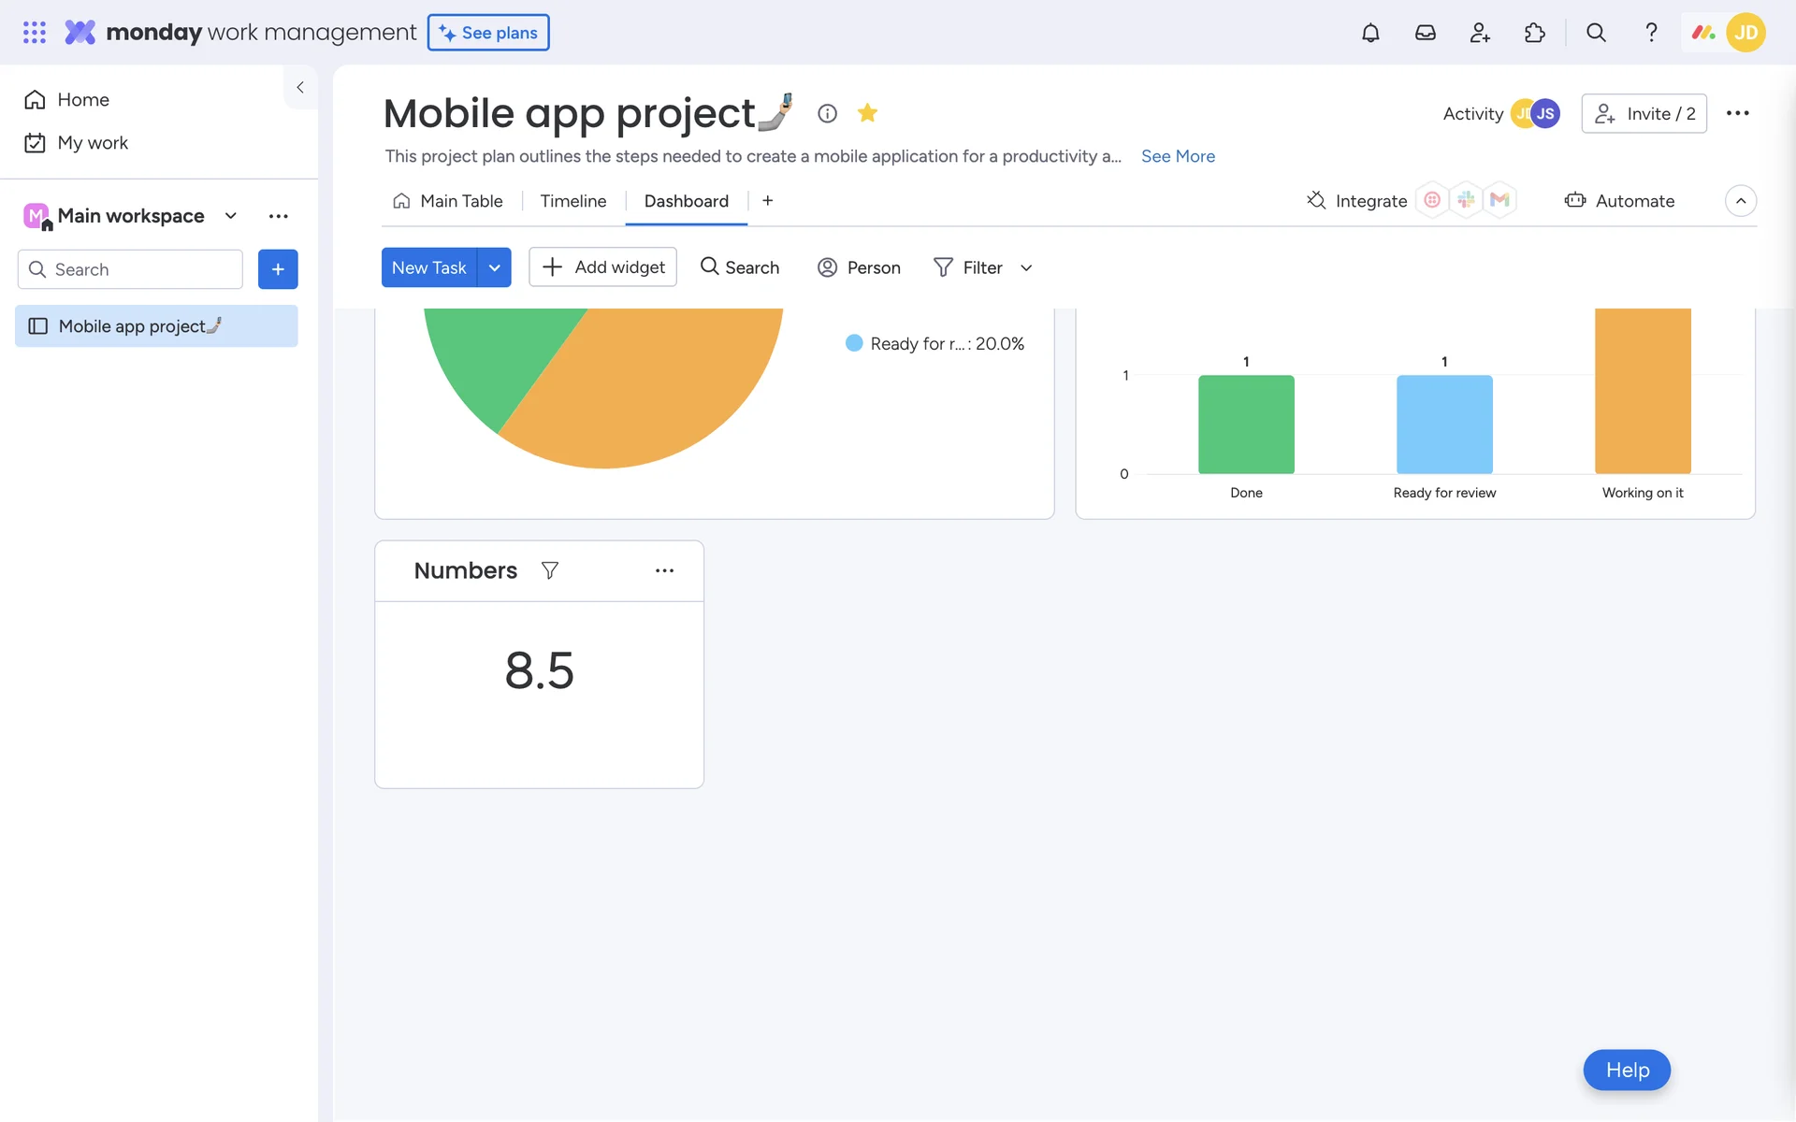Collapse the left sidebar navigation
The image size is (1796, 1122).
click(x=300, y=87)
